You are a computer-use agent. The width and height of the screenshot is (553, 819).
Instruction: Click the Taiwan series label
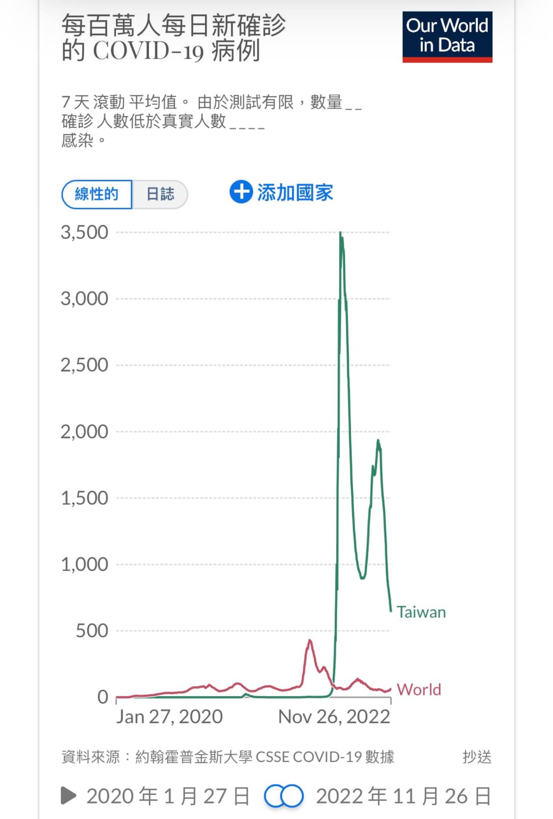tap(421, 612)
